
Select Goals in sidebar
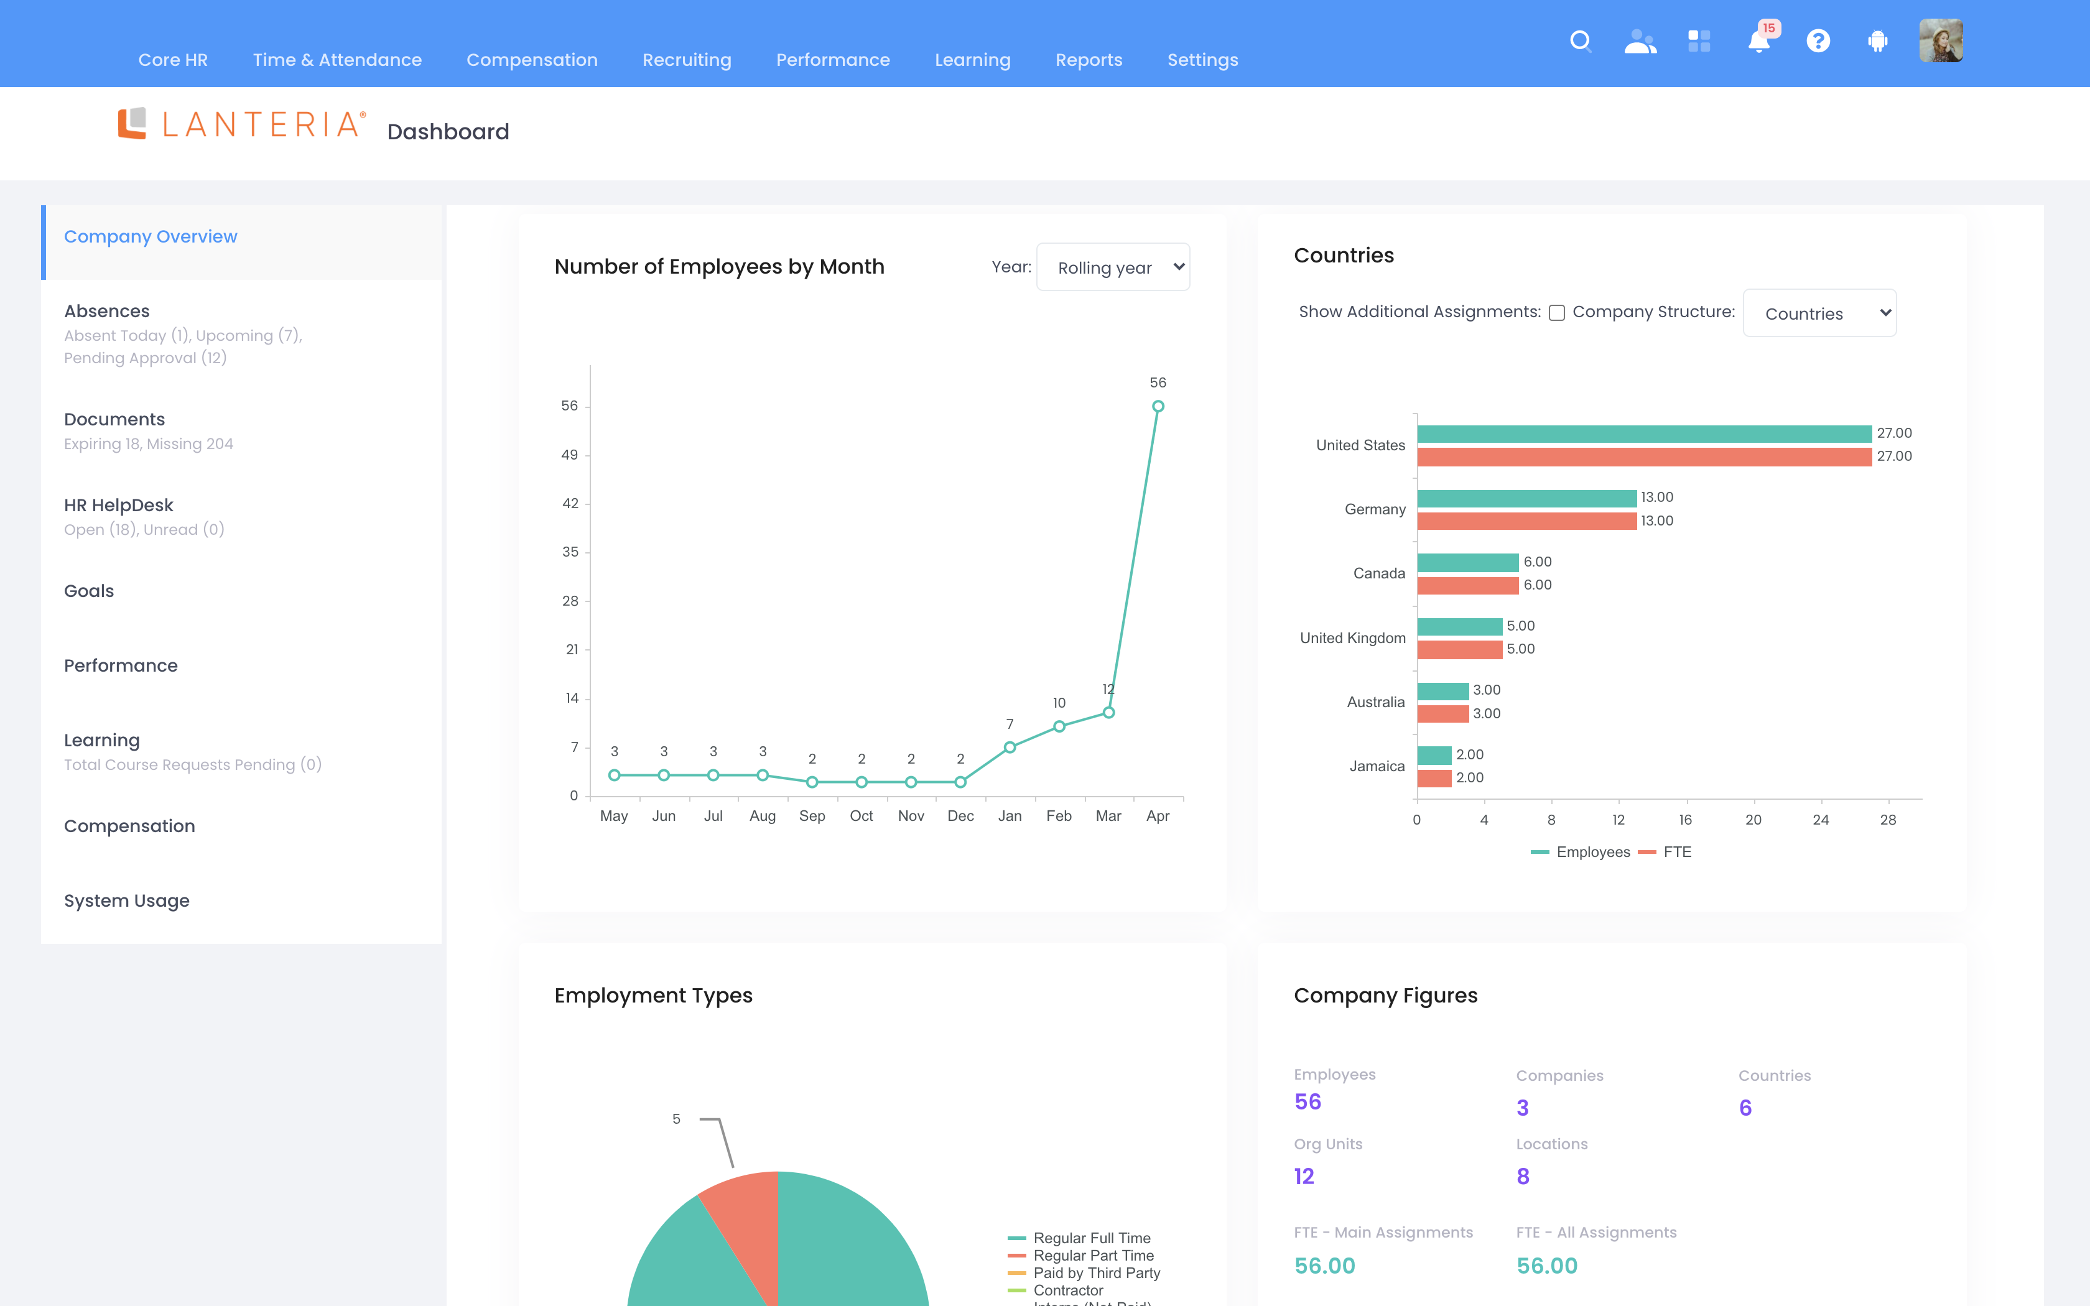[242, 591]
